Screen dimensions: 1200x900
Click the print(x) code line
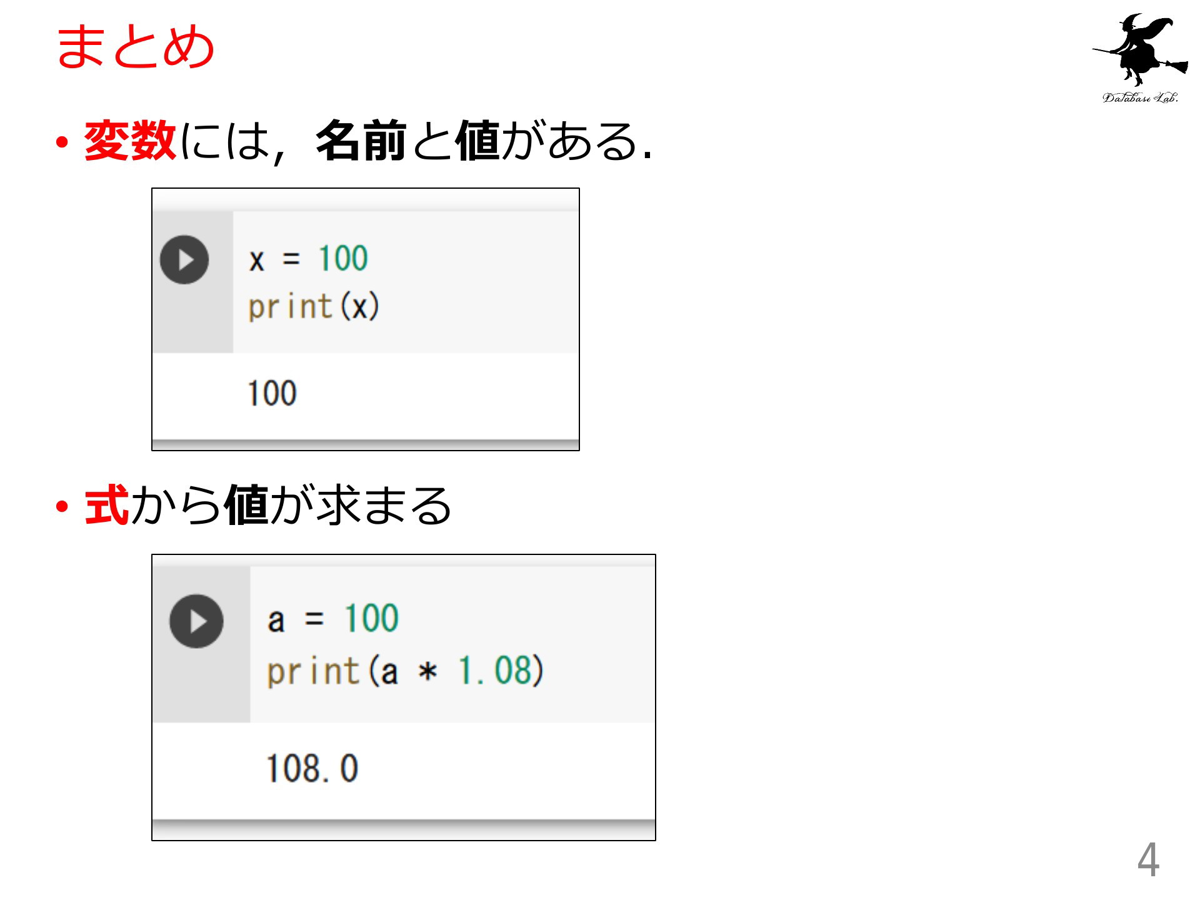pyautogui.click(x=314, y=307)
